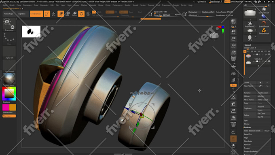Viewport: 275px width, 155px height.
Task: Click QuickSave button
Action: tap(202, 2)
